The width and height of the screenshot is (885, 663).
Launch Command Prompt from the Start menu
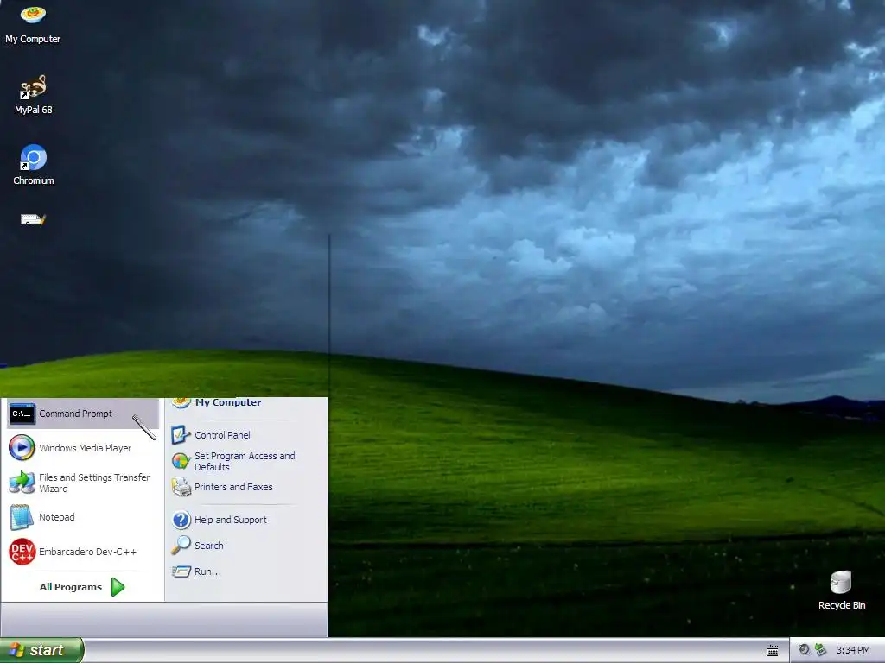click(x=82, y=414)
